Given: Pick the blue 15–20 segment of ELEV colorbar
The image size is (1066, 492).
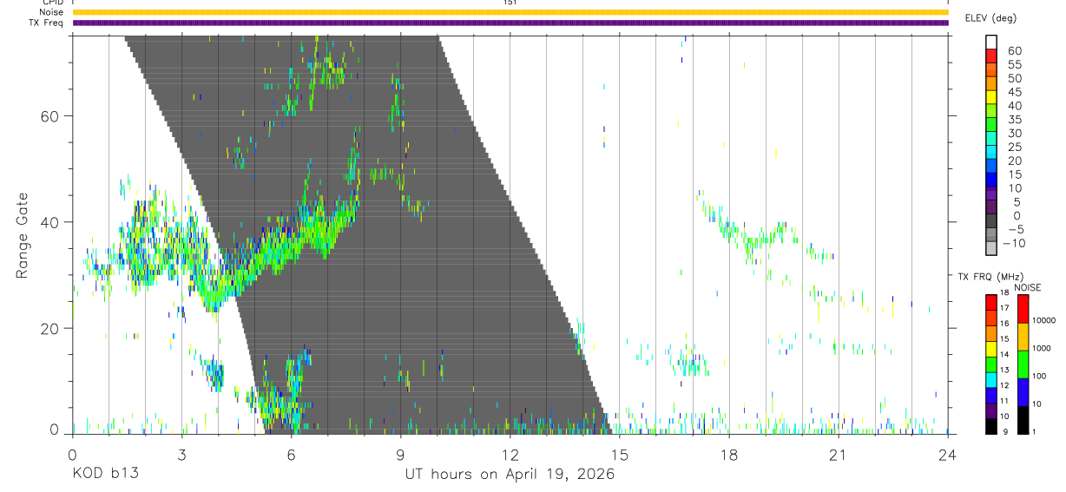Looking at the screenshot, I should 991,166.
